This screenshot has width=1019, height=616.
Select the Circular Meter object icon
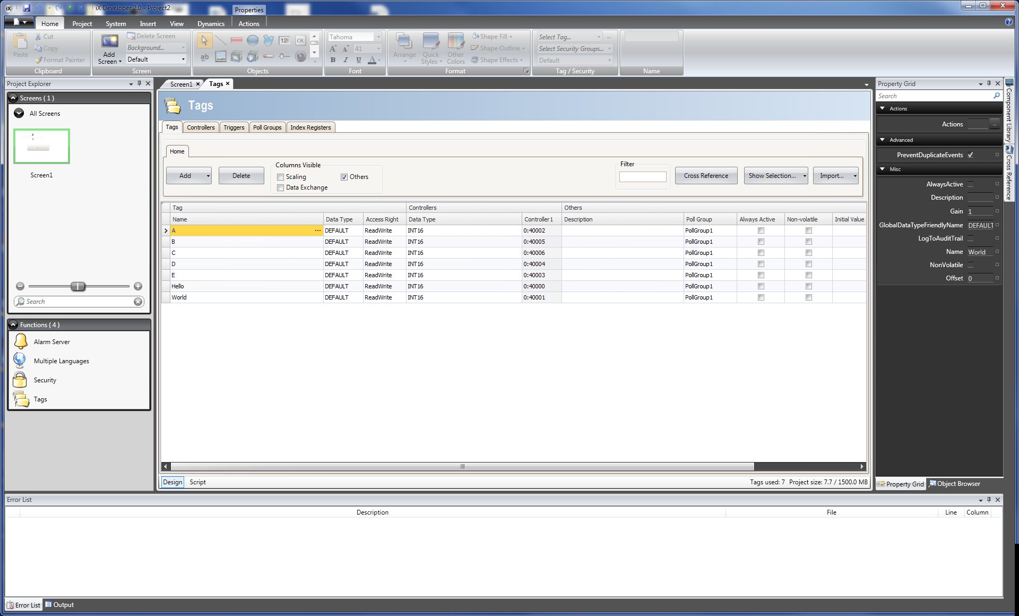pos(300,57)
